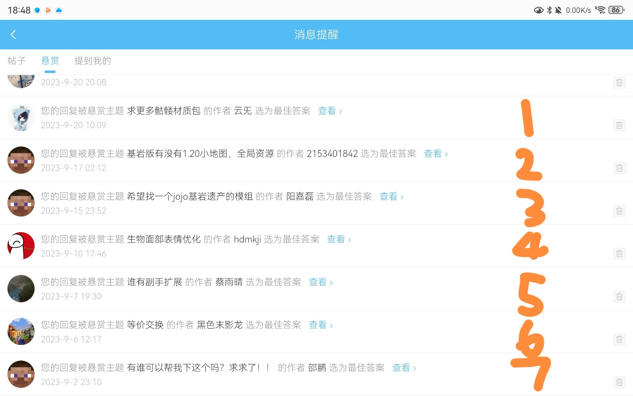The image size is (633, 396).
Task: Open avatar for hdmkji's notification
Action: click(21, 246)
